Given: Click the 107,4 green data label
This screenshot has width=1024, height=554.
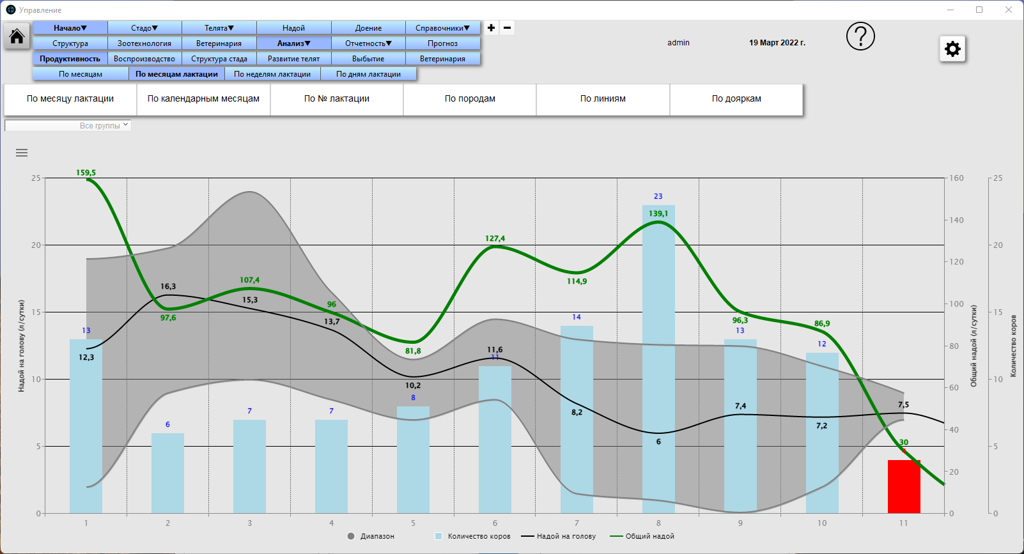Looking at the screenshot, I should click(x=249, y=280).
